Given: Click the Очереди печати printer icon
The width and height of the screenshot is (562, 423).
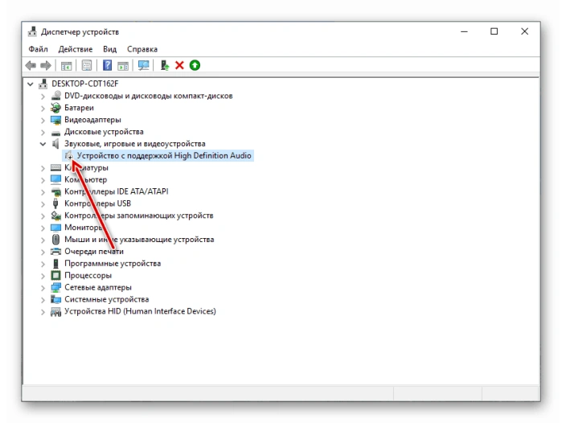Looking at the screenshot, I should [x=56, y=251].
